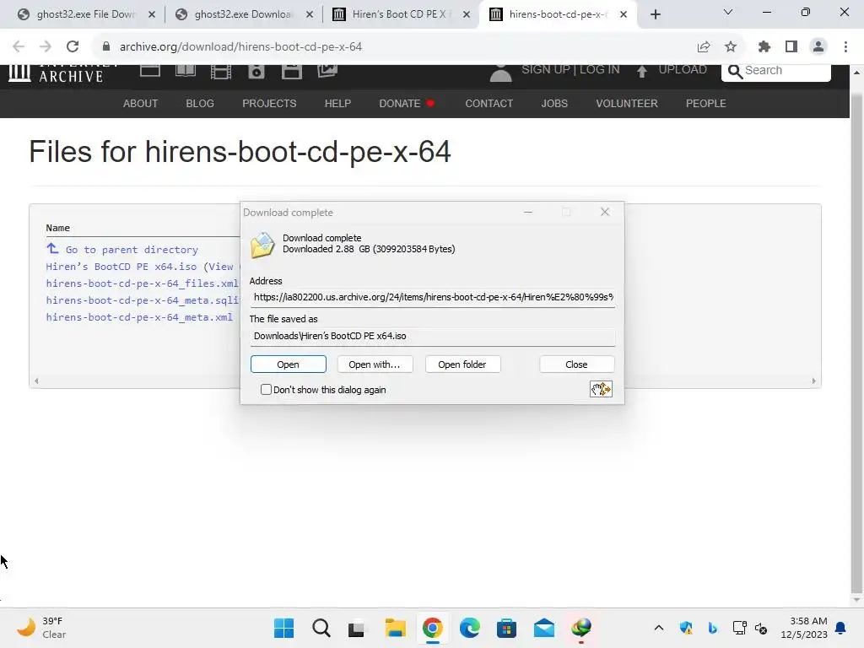Open File Explorer from taskbar
This screenshot has width=864, height=648.
395,628
